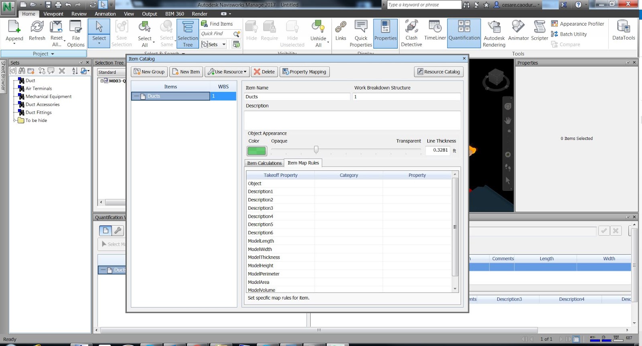
Task: Click New Item button
Action: (x=186, y=72)
